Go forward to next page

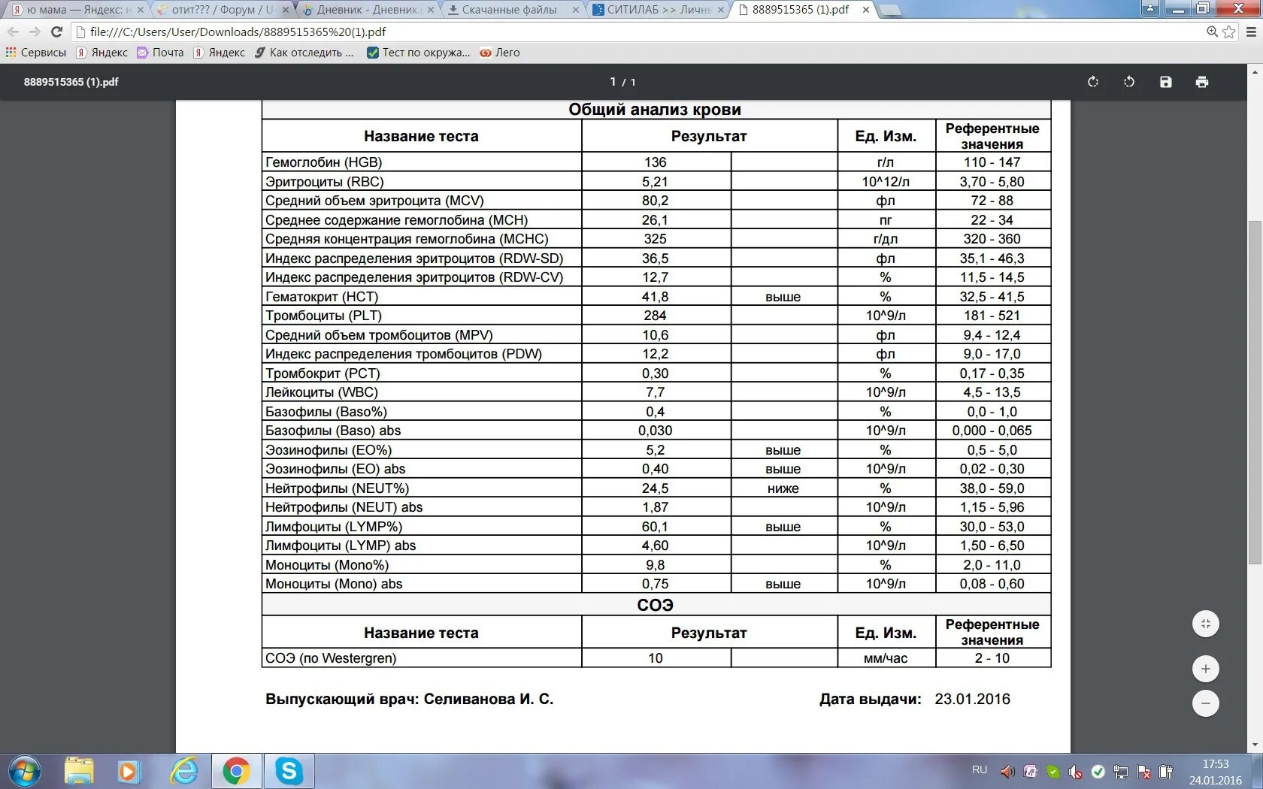point(35,32)
